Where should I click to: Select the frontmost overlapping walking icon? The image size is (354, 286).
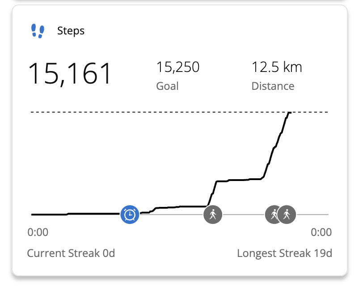pyautogui.click(x=287, y=214)
